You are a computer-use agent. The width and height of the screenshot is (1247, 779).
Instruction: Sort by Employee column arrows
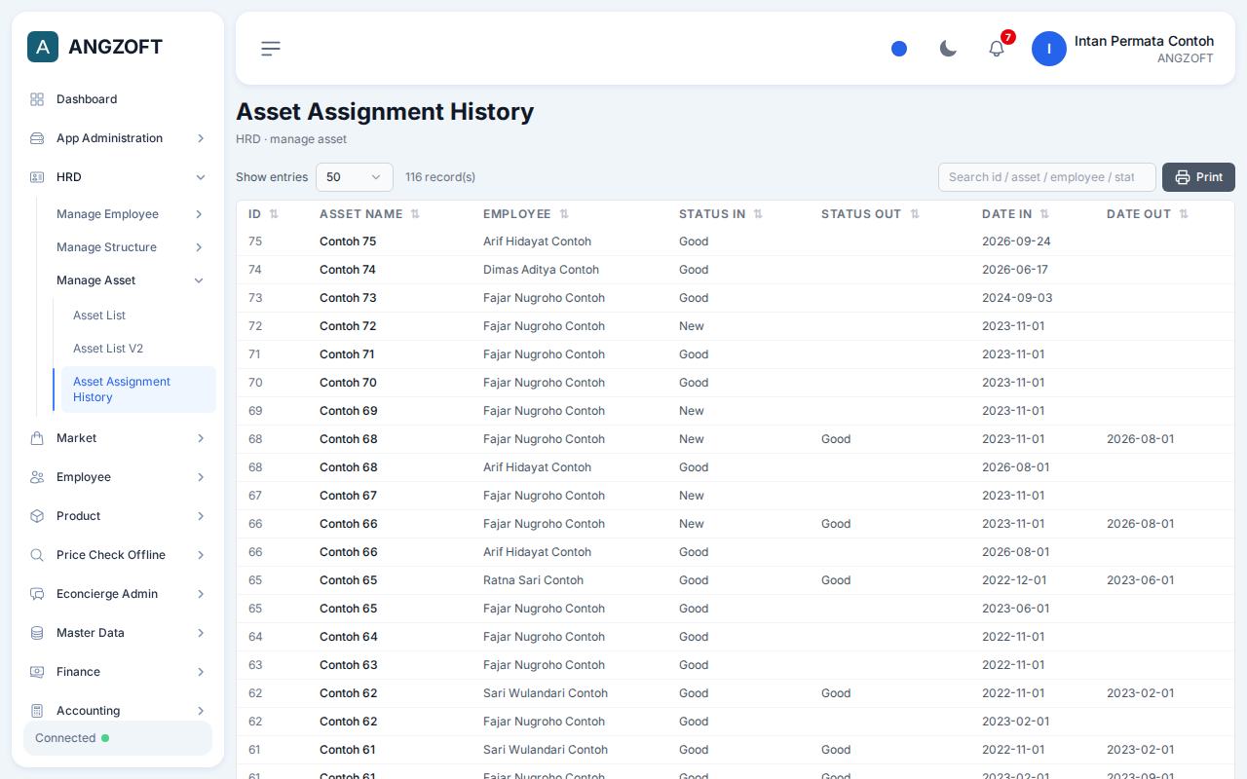pyautogui.click(x=564, y=214)
